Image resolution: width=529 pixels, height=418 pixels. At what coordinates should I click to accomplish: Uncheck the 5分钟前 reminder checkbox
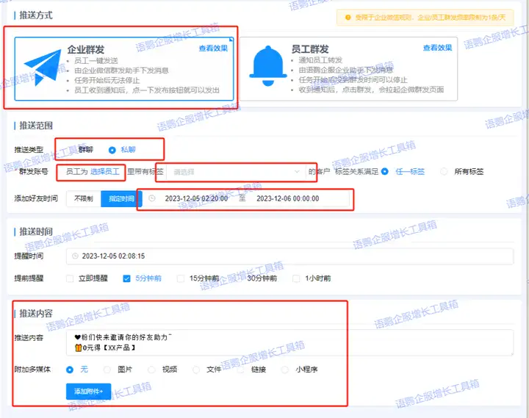click(x=127, y=278)
